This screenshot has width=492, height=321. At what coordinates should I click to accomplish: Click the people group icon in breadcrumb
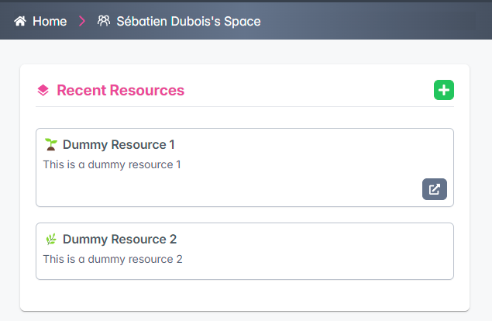pos(104,22)
